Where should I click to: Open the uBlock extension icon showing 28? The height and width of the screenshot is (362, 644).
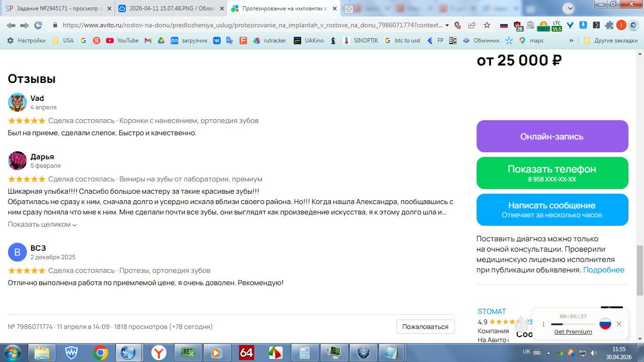[x=518, y=25]
